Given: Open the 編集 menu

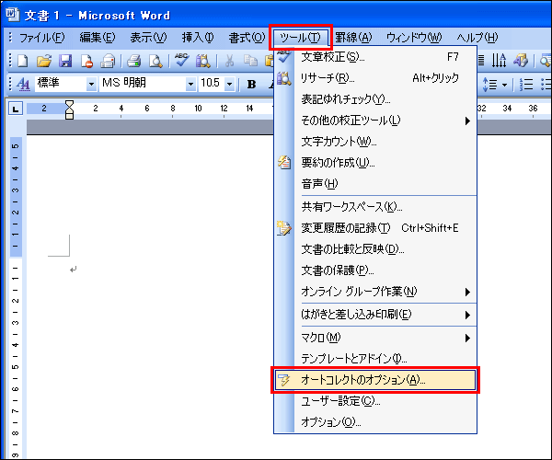Looking at the screenshot, I should pyautogui.click(x=98, y=38).
